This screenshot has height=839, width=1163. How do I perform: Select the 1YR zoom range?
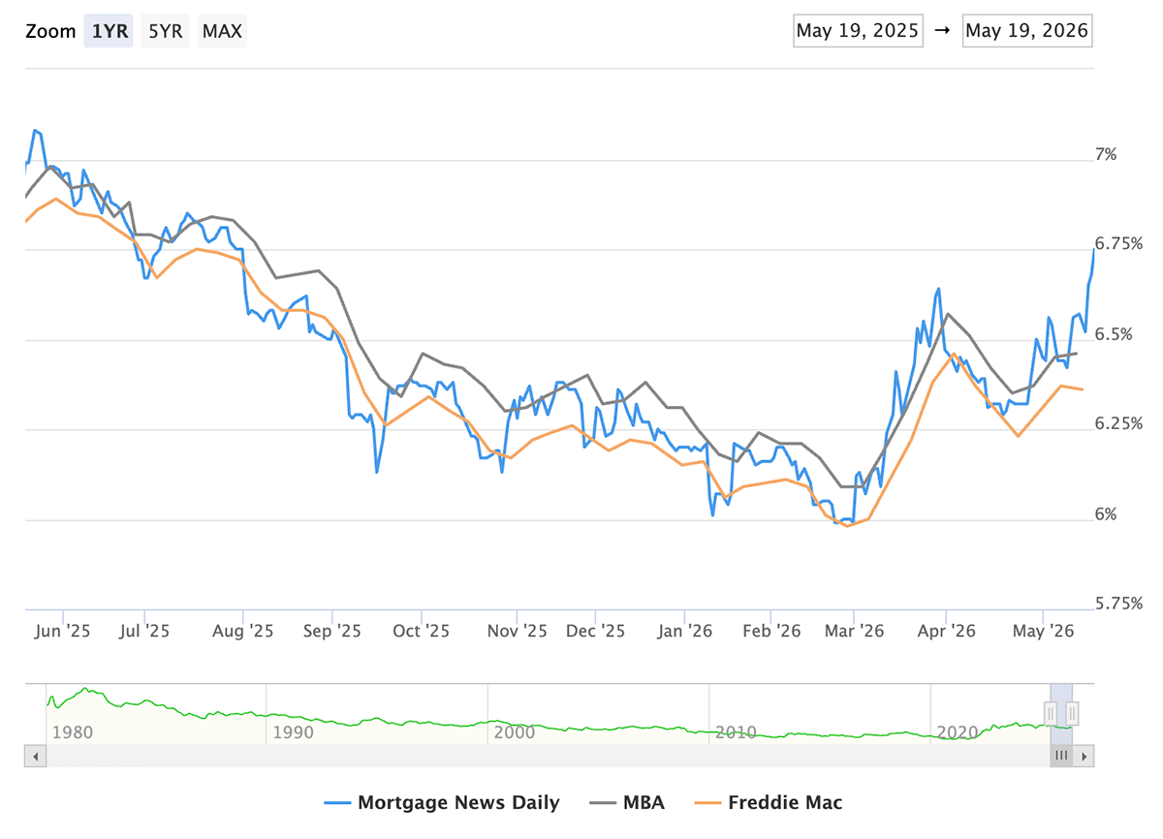pyautogui.click(x=109, y=31)
